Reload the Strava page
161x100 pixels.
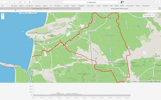tap(118, 2)
